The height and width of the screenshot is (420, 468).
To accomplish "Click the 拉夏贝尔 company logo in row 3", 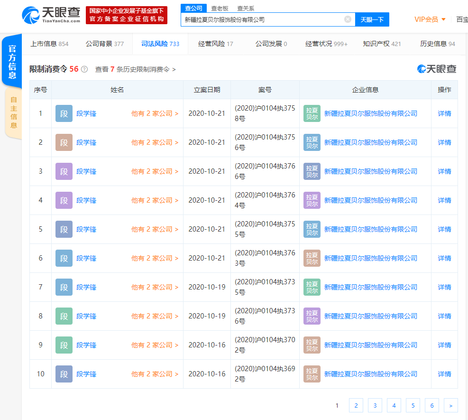I will (x=312, y=171).
